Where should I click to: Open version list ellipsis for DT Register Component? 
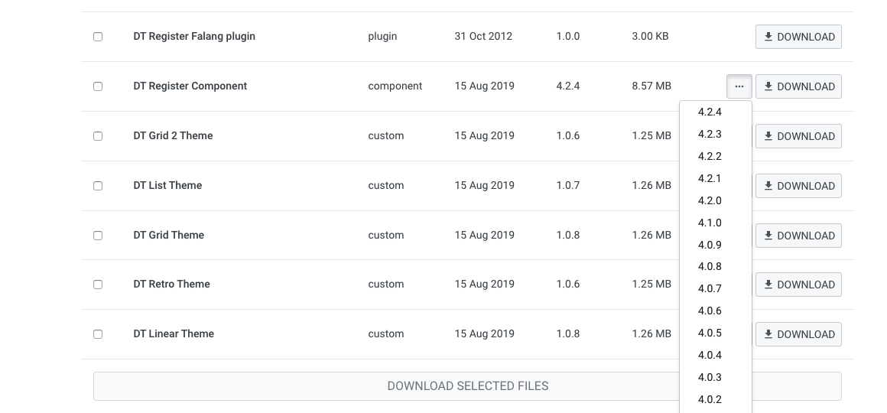[x=739, y=86]
